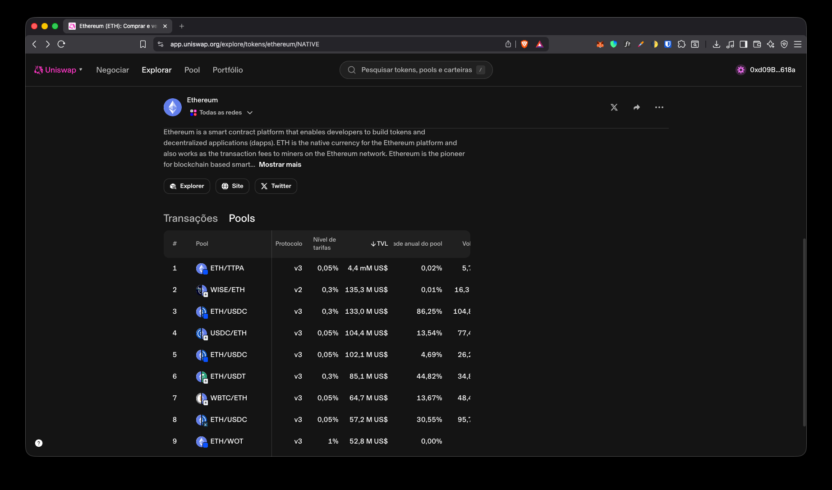Screen dimensions: 832x490
Task: Open the downloads icon
Action: coord(717,44)
